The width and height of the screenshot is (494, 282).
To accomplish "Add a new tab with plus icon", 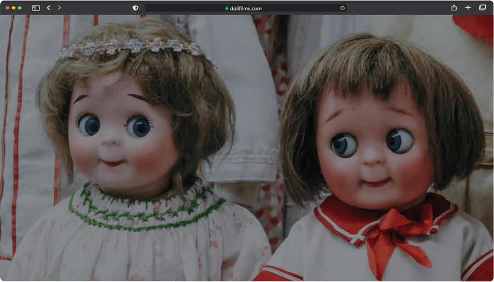I will 468,8.
